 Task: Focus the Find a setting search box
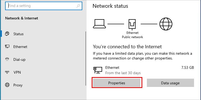tap(44, 6)
